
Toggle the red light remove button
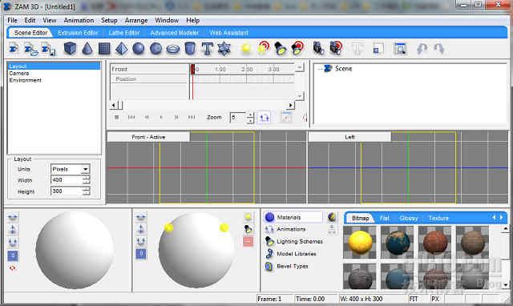point(248,242)
